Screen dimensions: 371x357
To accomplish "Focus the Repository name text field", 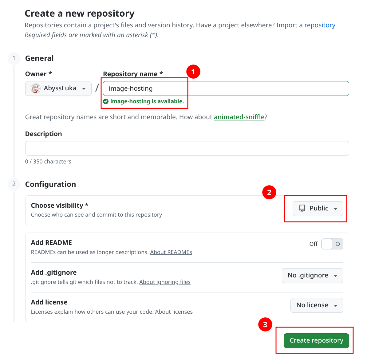I will point(226,88).
